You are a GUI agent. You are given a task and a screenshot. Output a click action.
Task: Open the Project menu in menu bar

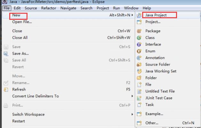pyautogui.click(x=103, y=8)
